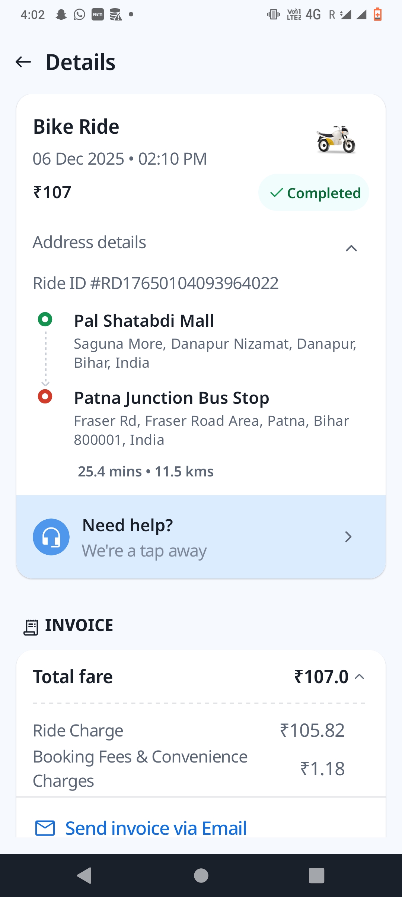Tap the email envelope icon
Screen dimensions: 402x897
45,828
